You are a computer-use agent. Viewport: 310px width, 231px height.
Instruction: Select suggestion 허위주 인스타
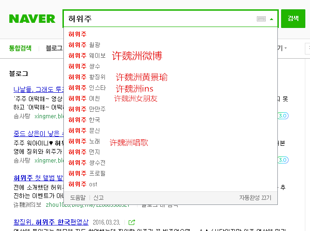pyautogui.click(x=171, y=88)
